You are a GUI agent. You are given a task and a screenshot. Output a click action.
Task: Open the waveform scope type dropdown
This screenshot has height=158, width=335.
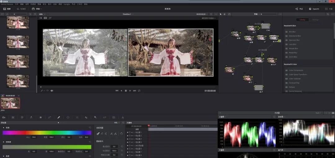[x=281, y=117]
